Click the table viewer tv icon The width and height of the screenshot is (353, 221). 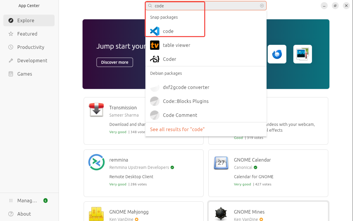point(155,45)
